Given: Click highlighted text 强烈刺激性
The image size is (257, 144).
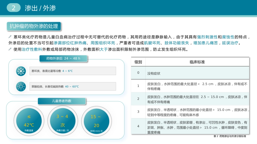Looking at the screenshot, I should 207,37.
